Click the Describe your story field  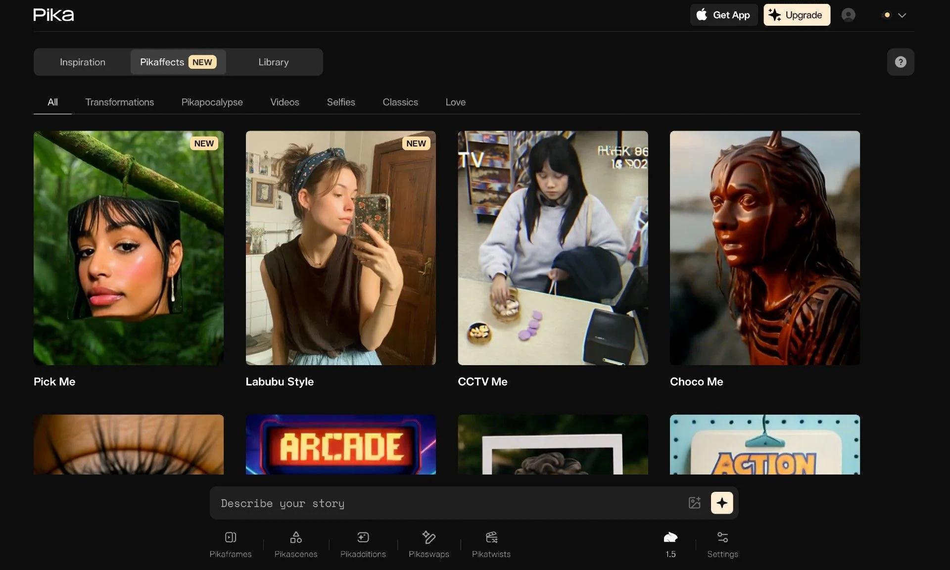coord(445,503)
